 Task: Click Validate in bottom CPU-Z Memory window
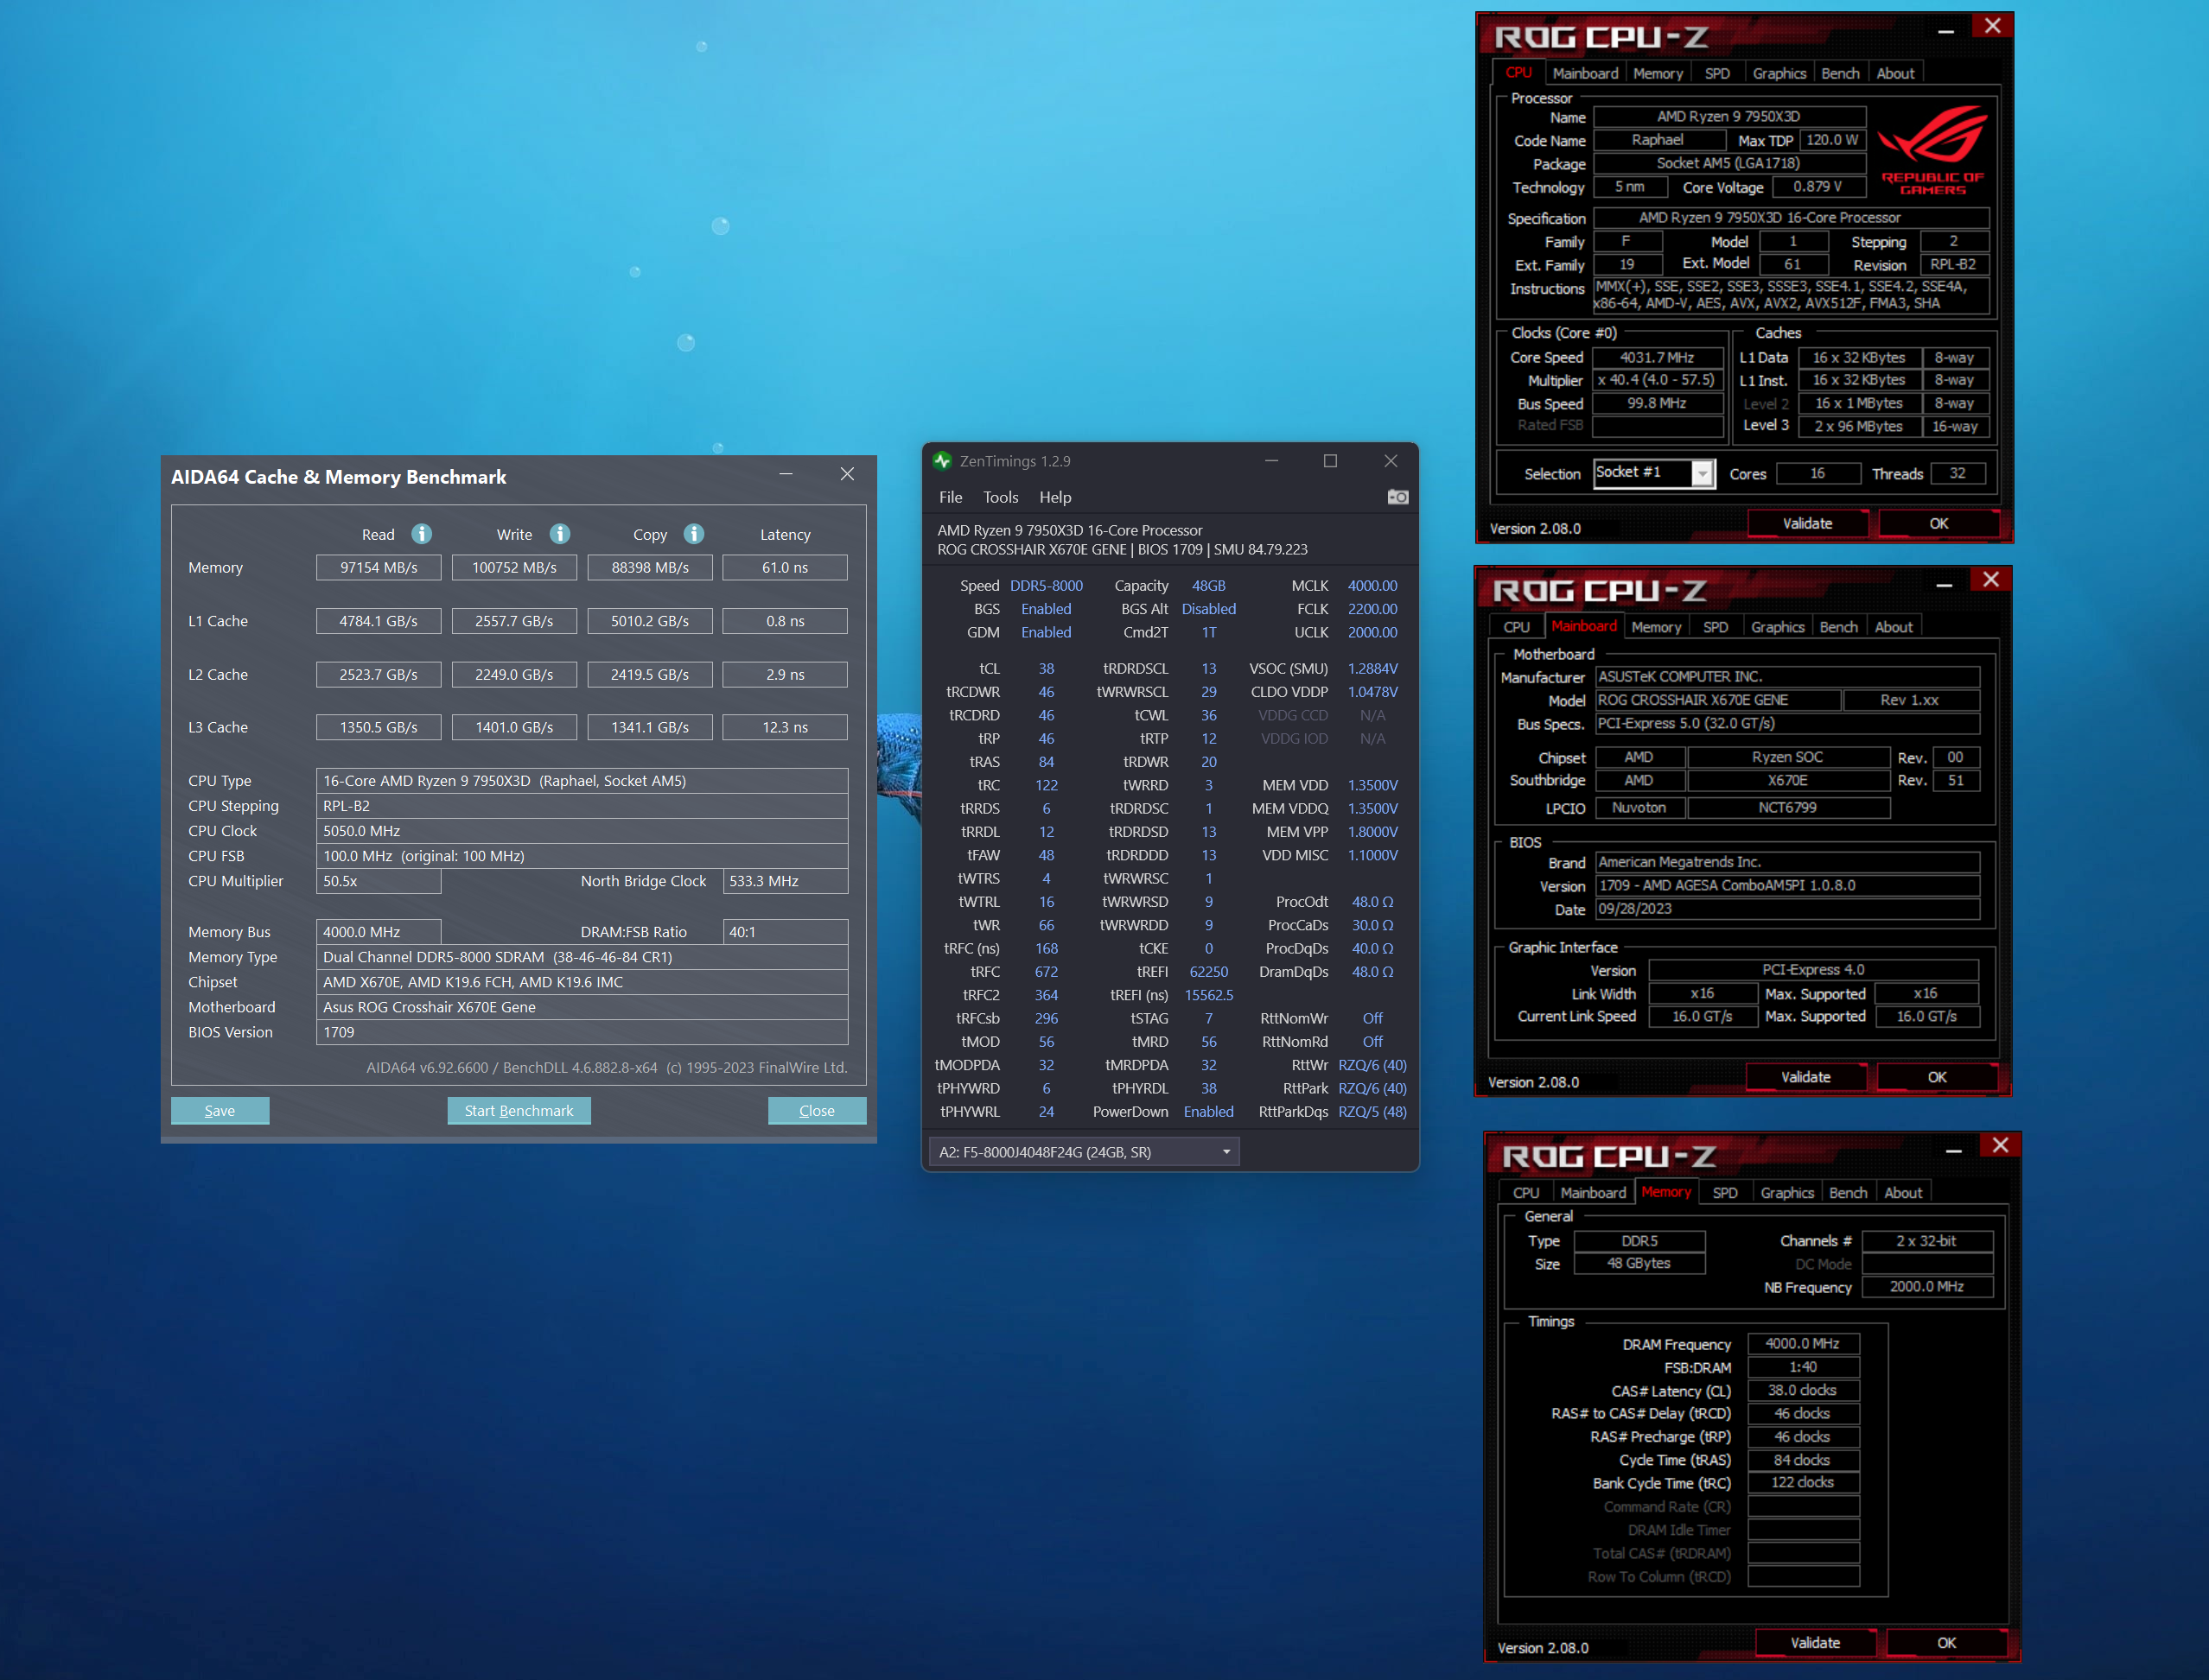pyautogui.click(x=1814, y=1643)
